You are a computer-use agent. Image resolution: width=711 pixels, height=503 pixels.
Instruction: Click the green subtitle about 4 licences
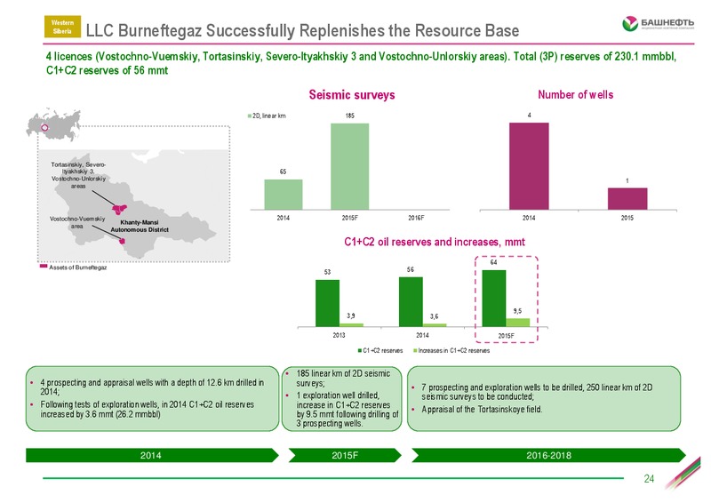coord(362,63)
